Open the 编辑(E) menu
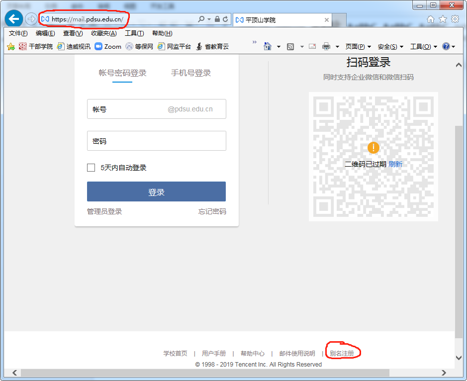 tap(45, 33)
